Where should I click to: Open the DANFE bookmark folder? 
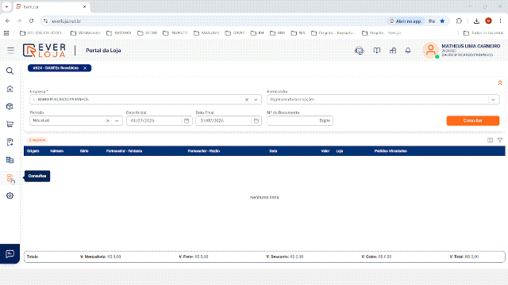click(235, 33)
